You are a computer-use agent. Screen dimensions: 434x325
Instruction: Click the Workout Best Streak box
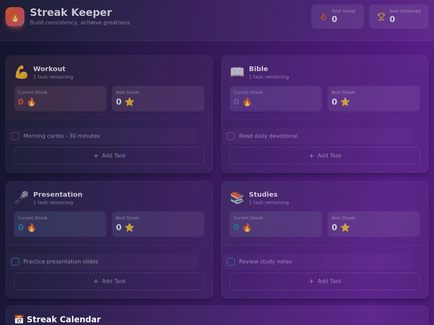point(158,99)
